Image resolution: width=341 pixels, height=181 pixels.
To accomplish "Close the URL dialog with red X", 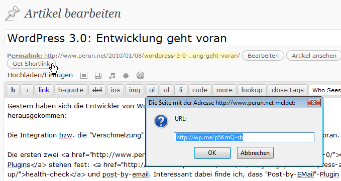I will tap(313, 102).
